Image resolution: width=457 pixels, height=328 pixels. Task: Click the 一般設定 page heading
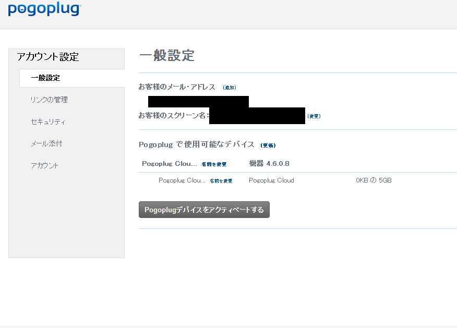click(x=167, y=56)
